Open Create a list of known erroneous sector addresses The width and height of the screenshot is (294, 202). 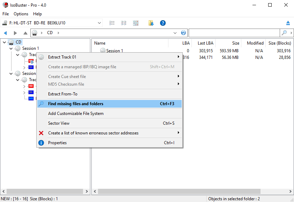coord(110,133)
